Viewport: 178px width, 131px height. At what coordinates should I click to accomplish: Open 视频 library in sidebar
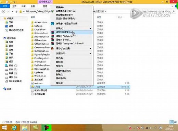click(x=11, y=42)
